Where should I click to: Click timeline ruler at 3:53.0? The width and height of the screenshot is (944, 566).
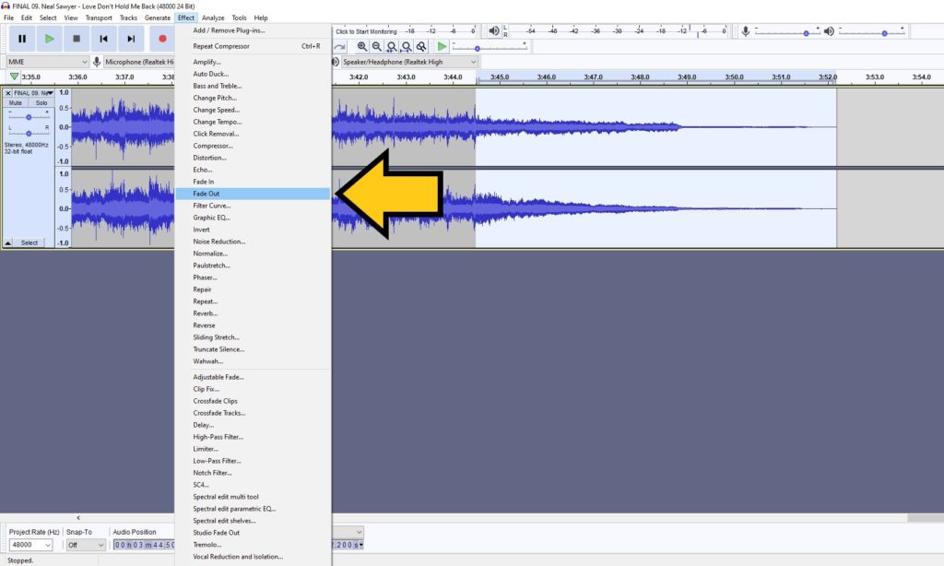coord(874,77)
